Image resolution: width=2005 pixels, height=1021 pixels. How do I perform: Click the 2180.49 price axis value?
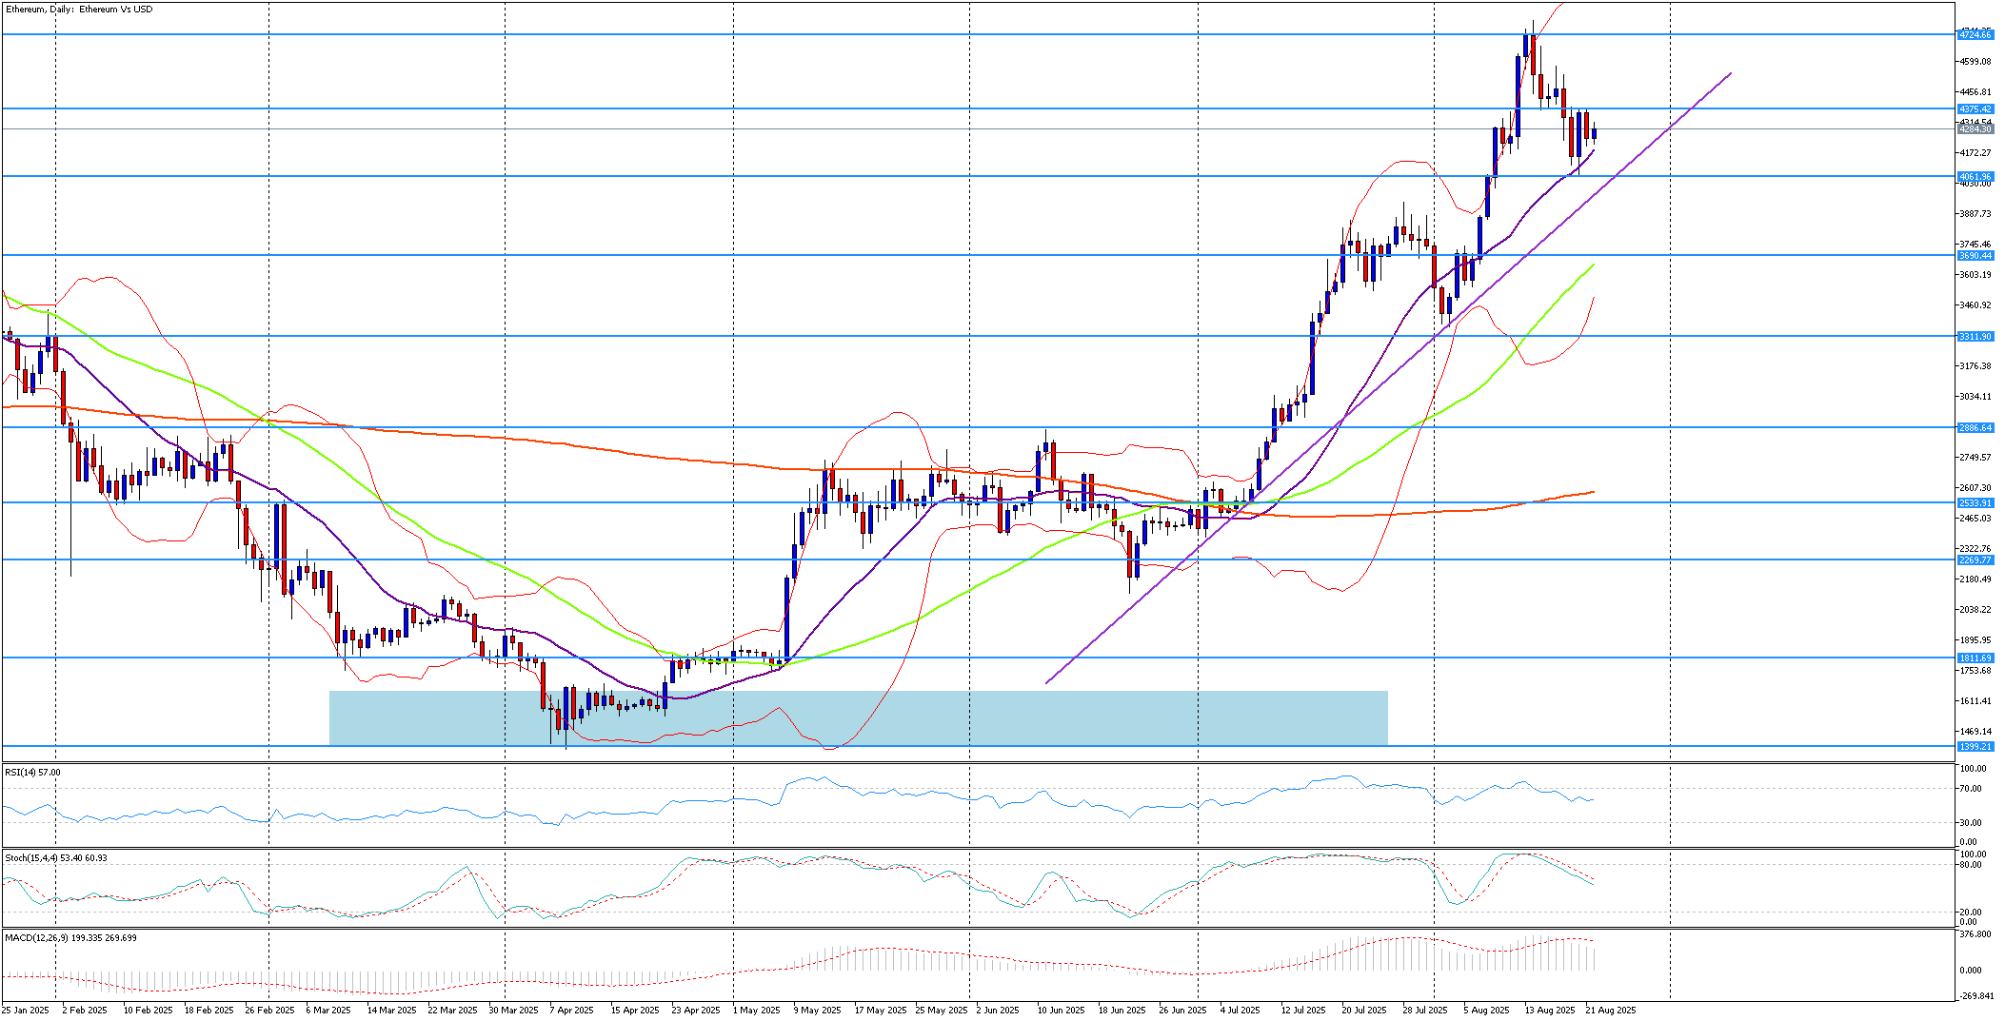(x=1975, y=579)
